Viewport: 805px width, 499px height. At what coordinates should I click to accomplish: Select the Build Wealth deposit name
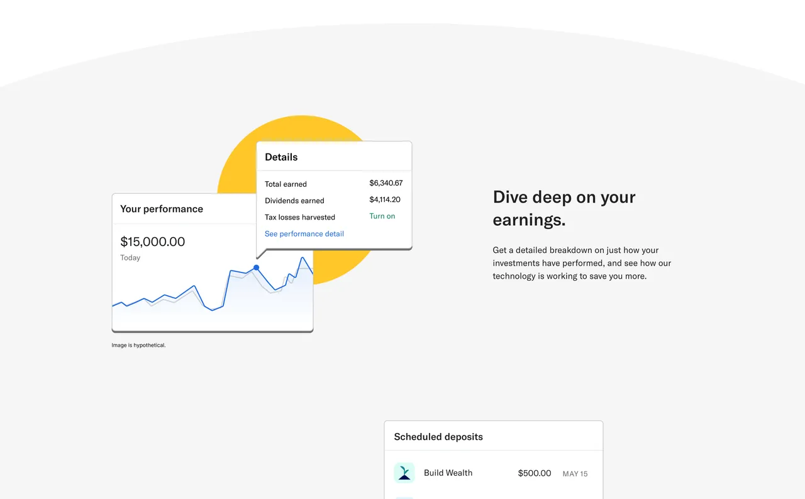(448, 473)
